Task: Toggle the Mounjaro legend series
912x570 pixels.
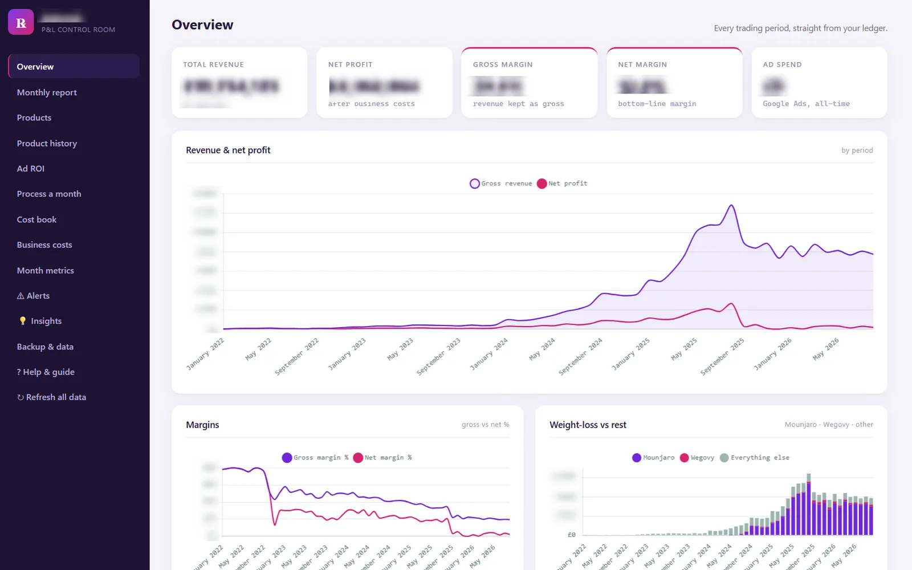Action: coord(653,458)
